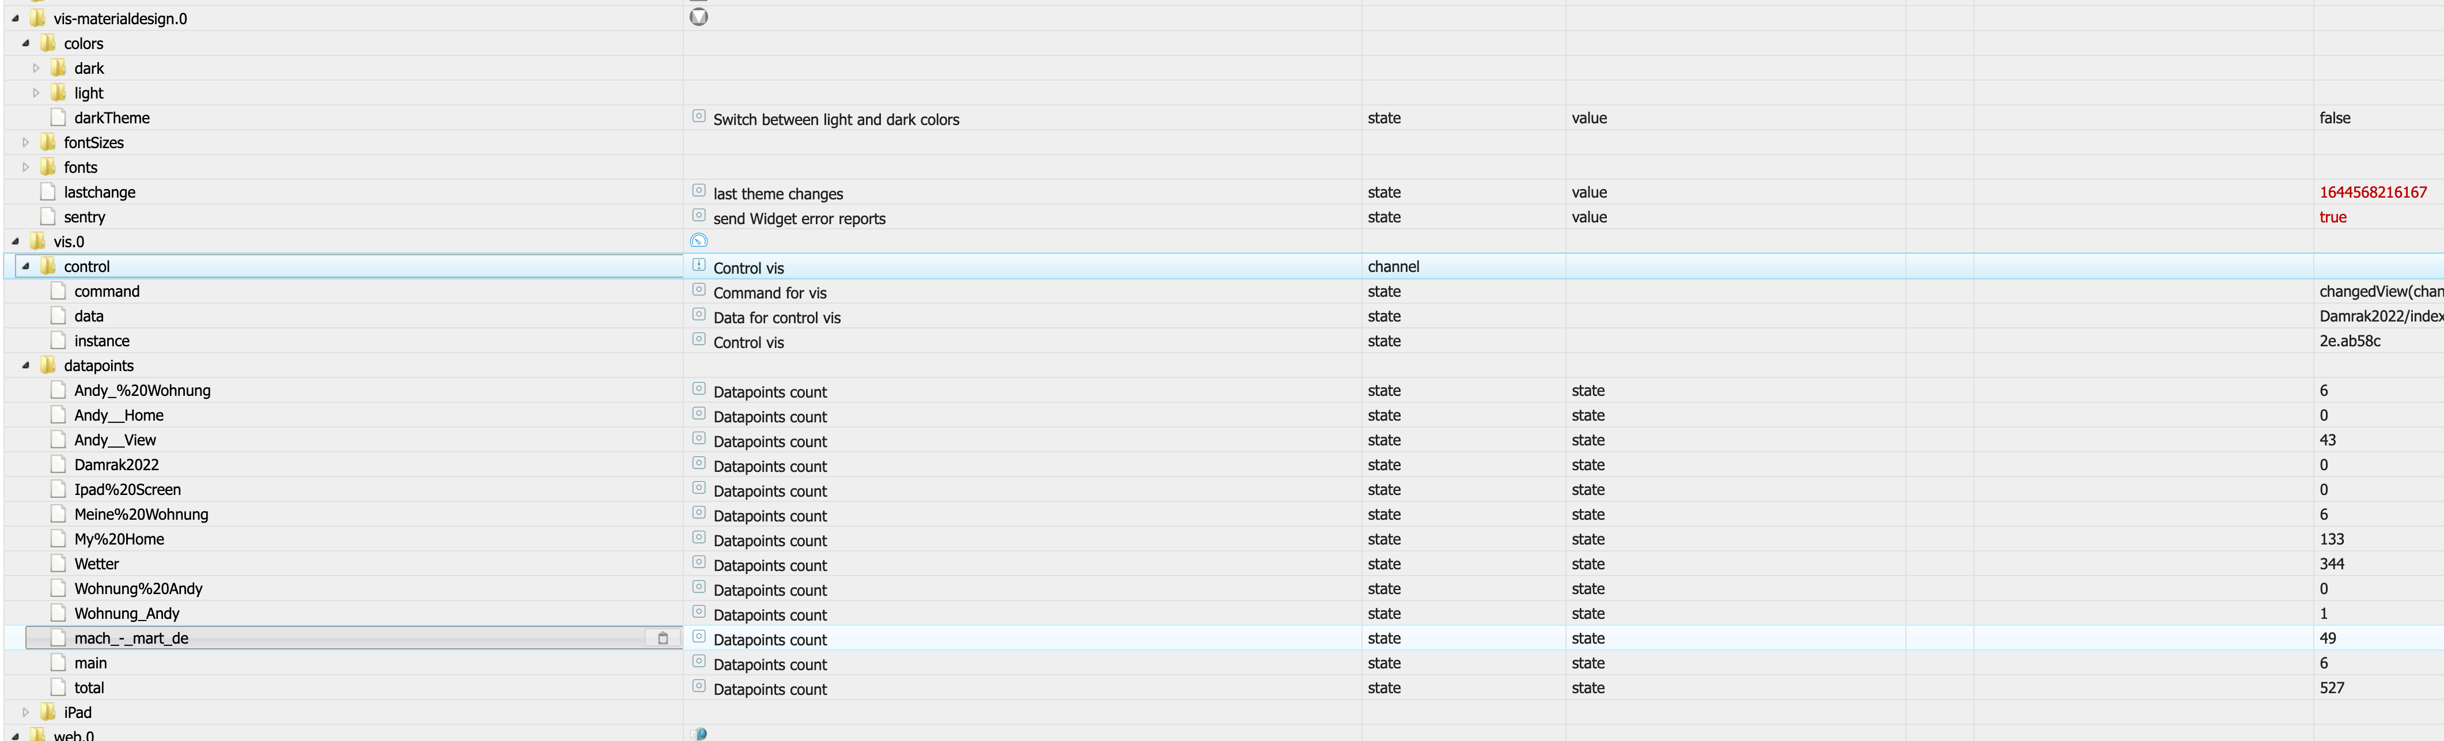Image resolution: width=2444 pixels, height=741 pixels.
Task: Click the Wetter count value 344
Action: tap(2332, 564)
